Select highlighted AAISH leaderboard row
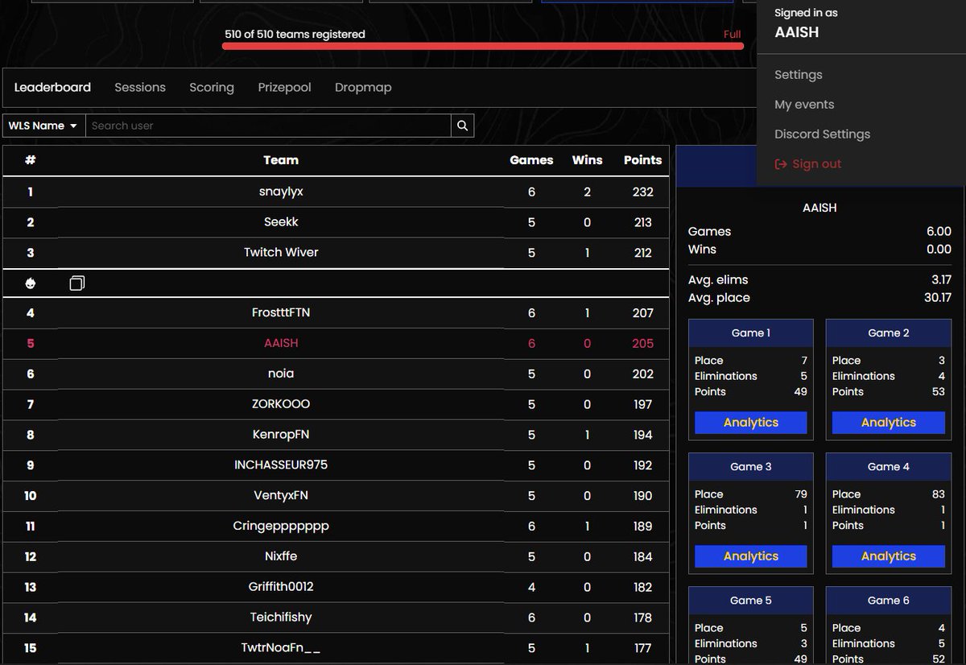 (x=336, y=344)
